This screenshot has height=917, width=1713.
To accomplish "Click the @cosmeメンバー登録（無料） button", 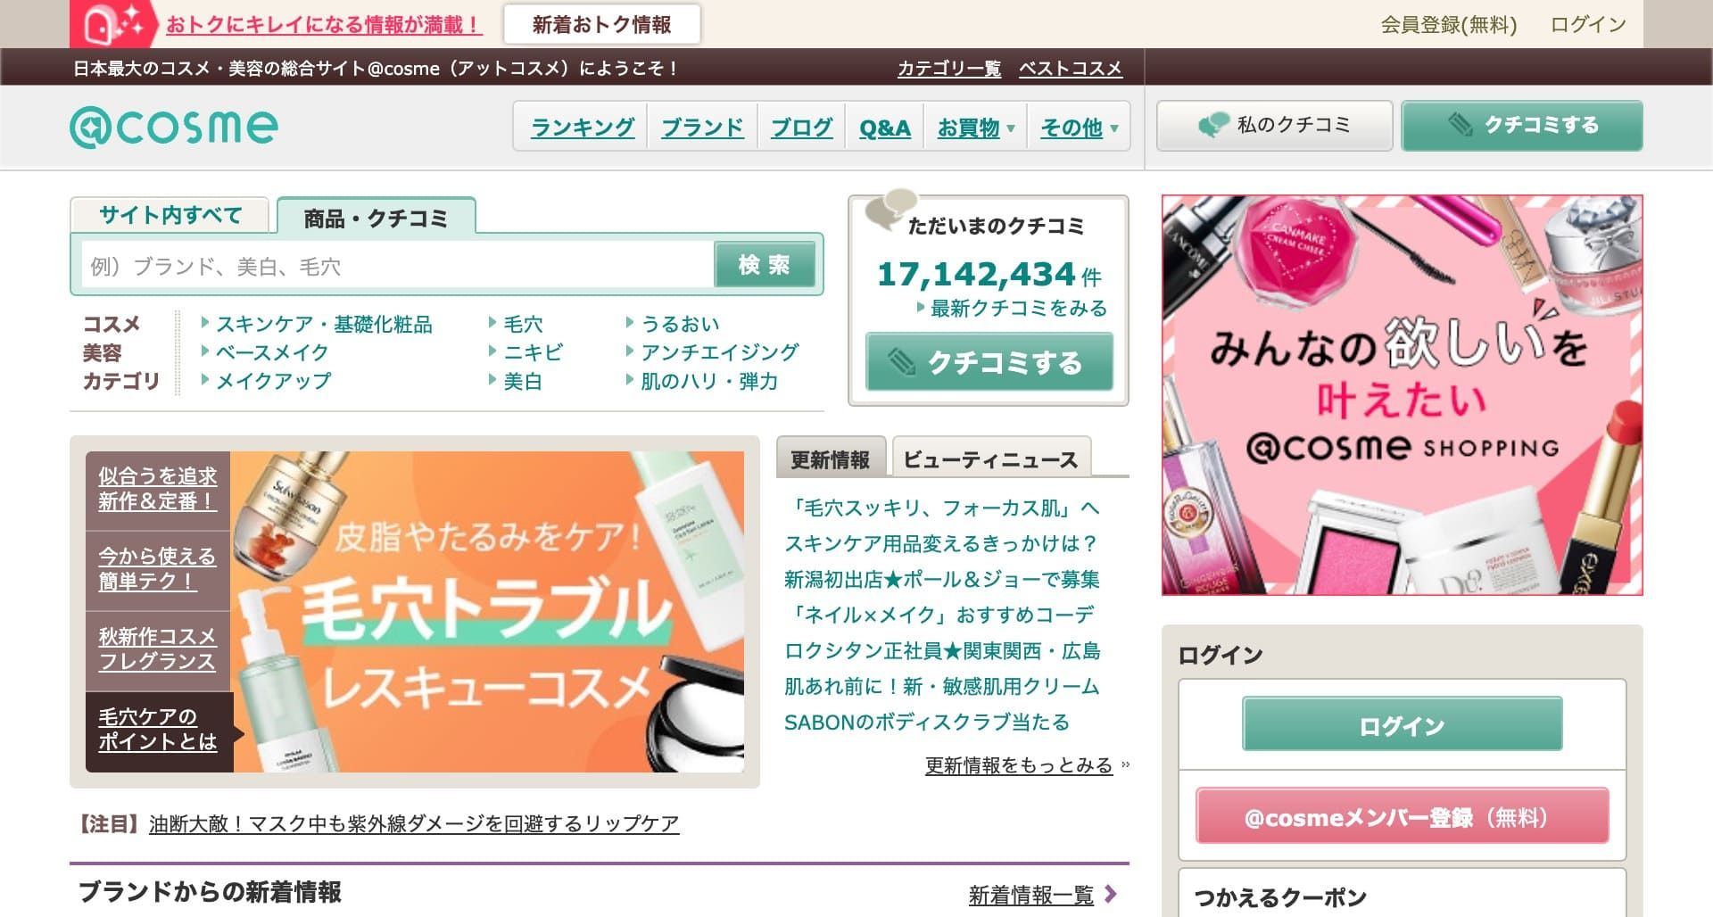I will pyautogui.click(x=1401, y=815).
